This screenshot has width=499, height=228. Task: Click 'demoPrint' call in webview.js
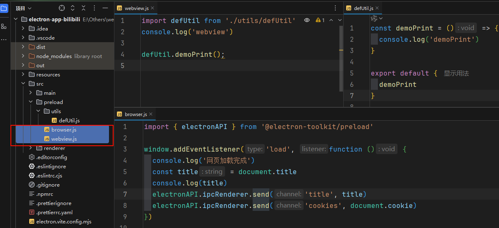click(194, 54)
